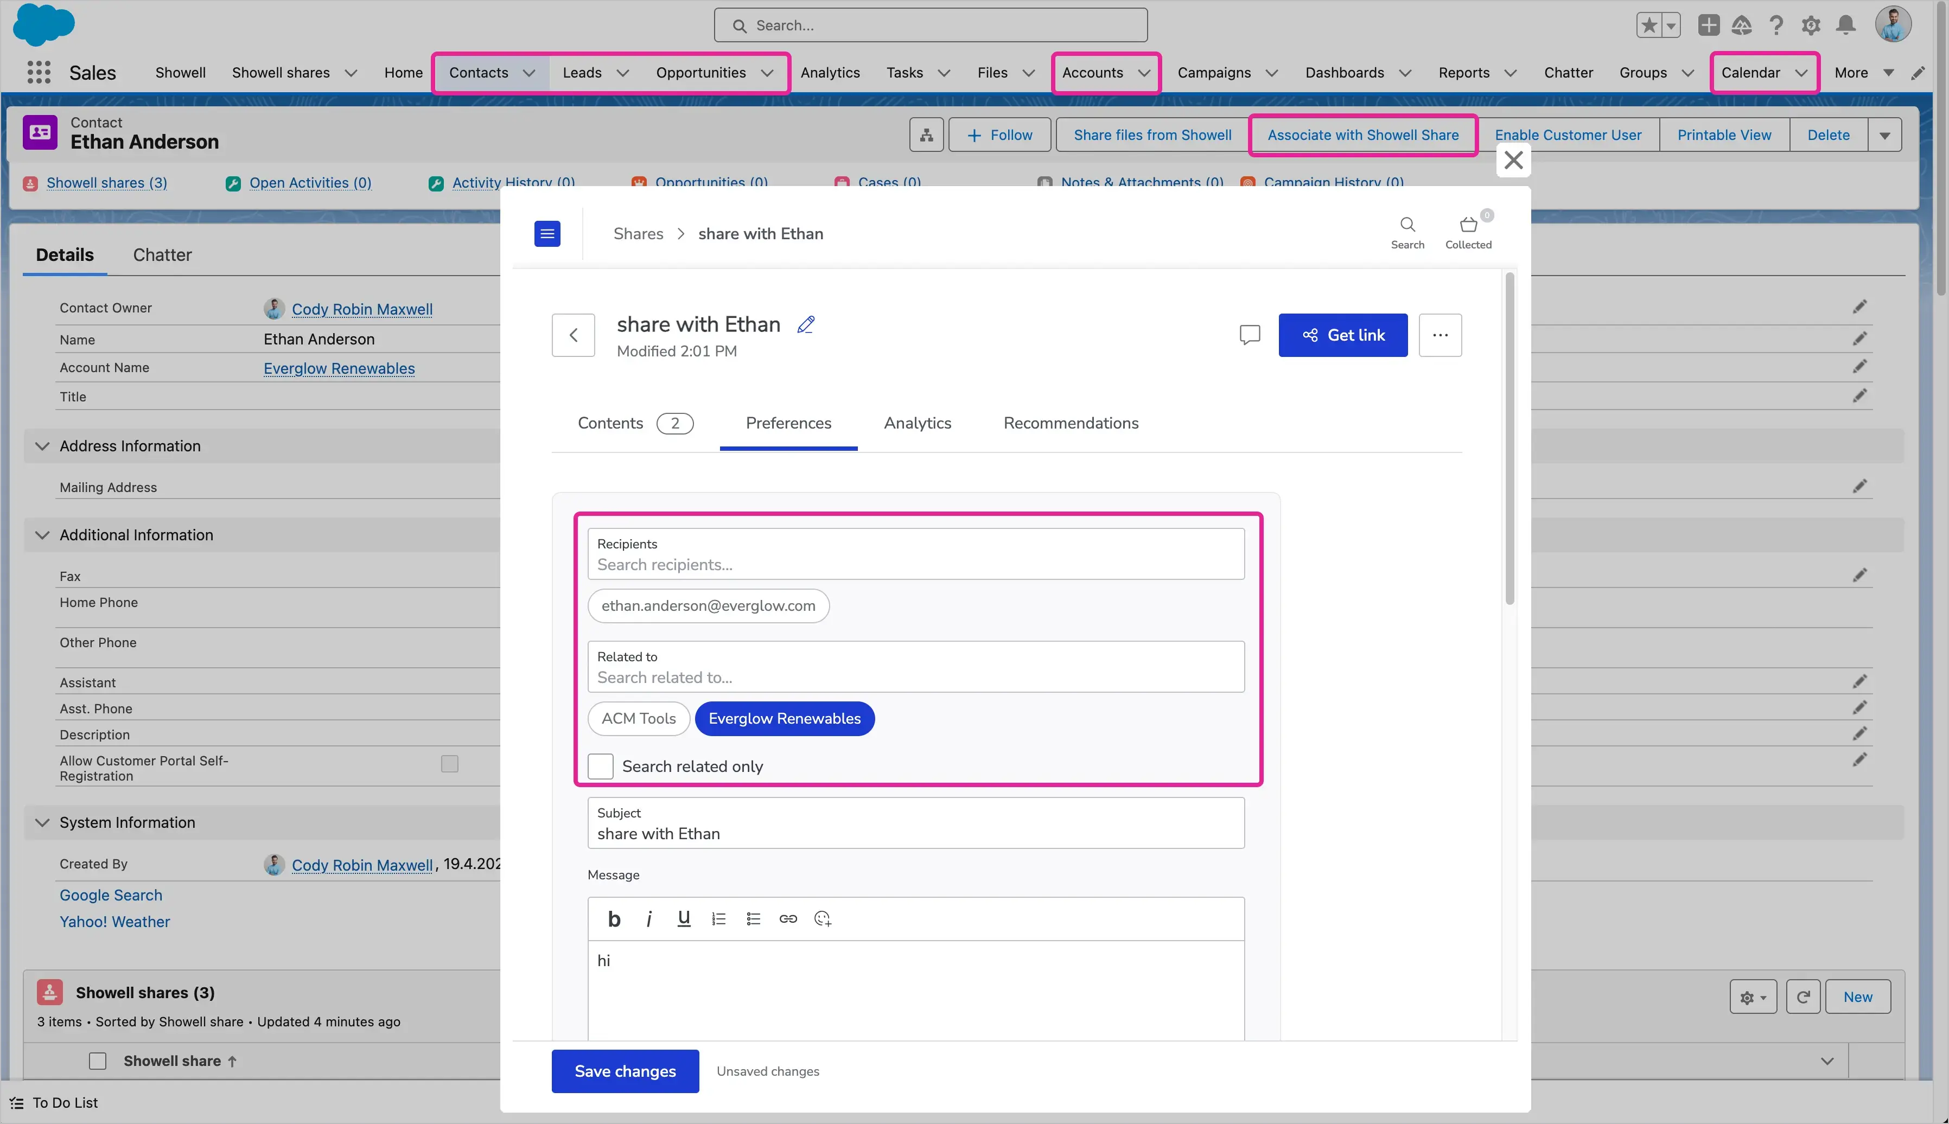Expand the Leads nav dropdown arrow
The image size is (1949, 1124).
point(622,73)
